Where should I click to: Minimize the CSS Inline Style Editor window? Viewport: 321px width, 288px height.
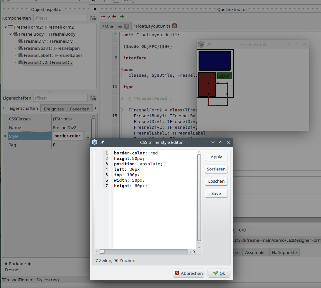click(x=213, y=142)
